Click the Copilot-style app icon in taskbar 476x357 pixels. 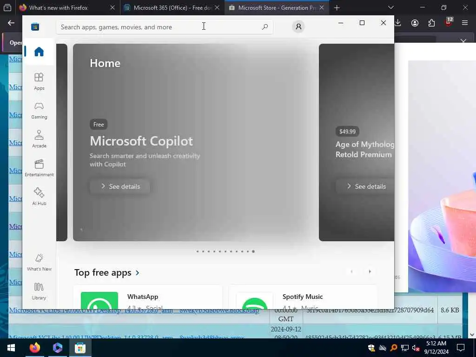57,348
